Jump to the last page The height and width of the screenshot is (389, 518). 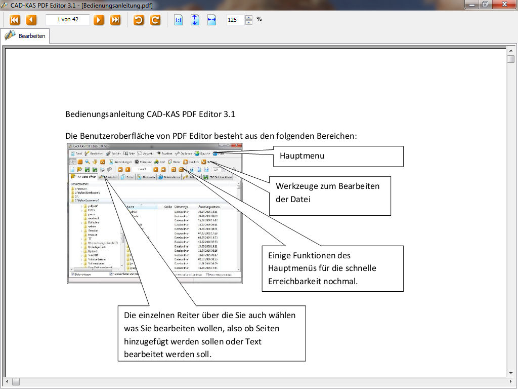tap(116, 20)
